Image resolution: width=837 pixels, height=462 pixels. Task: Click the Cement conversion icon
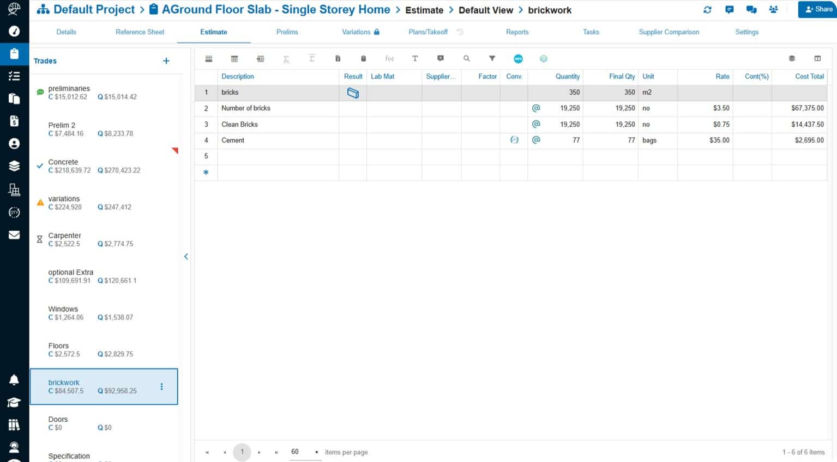pyautogui.click(x=514, y=140)
